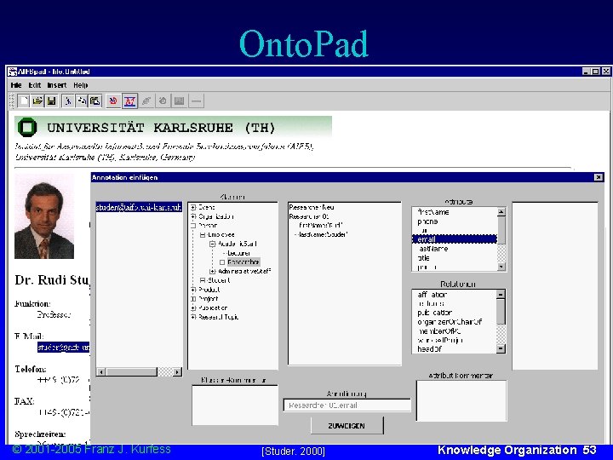613x460 pixels.
Task: Click the highlighted red annotation toolbar icon
Action: coord(129,101)
